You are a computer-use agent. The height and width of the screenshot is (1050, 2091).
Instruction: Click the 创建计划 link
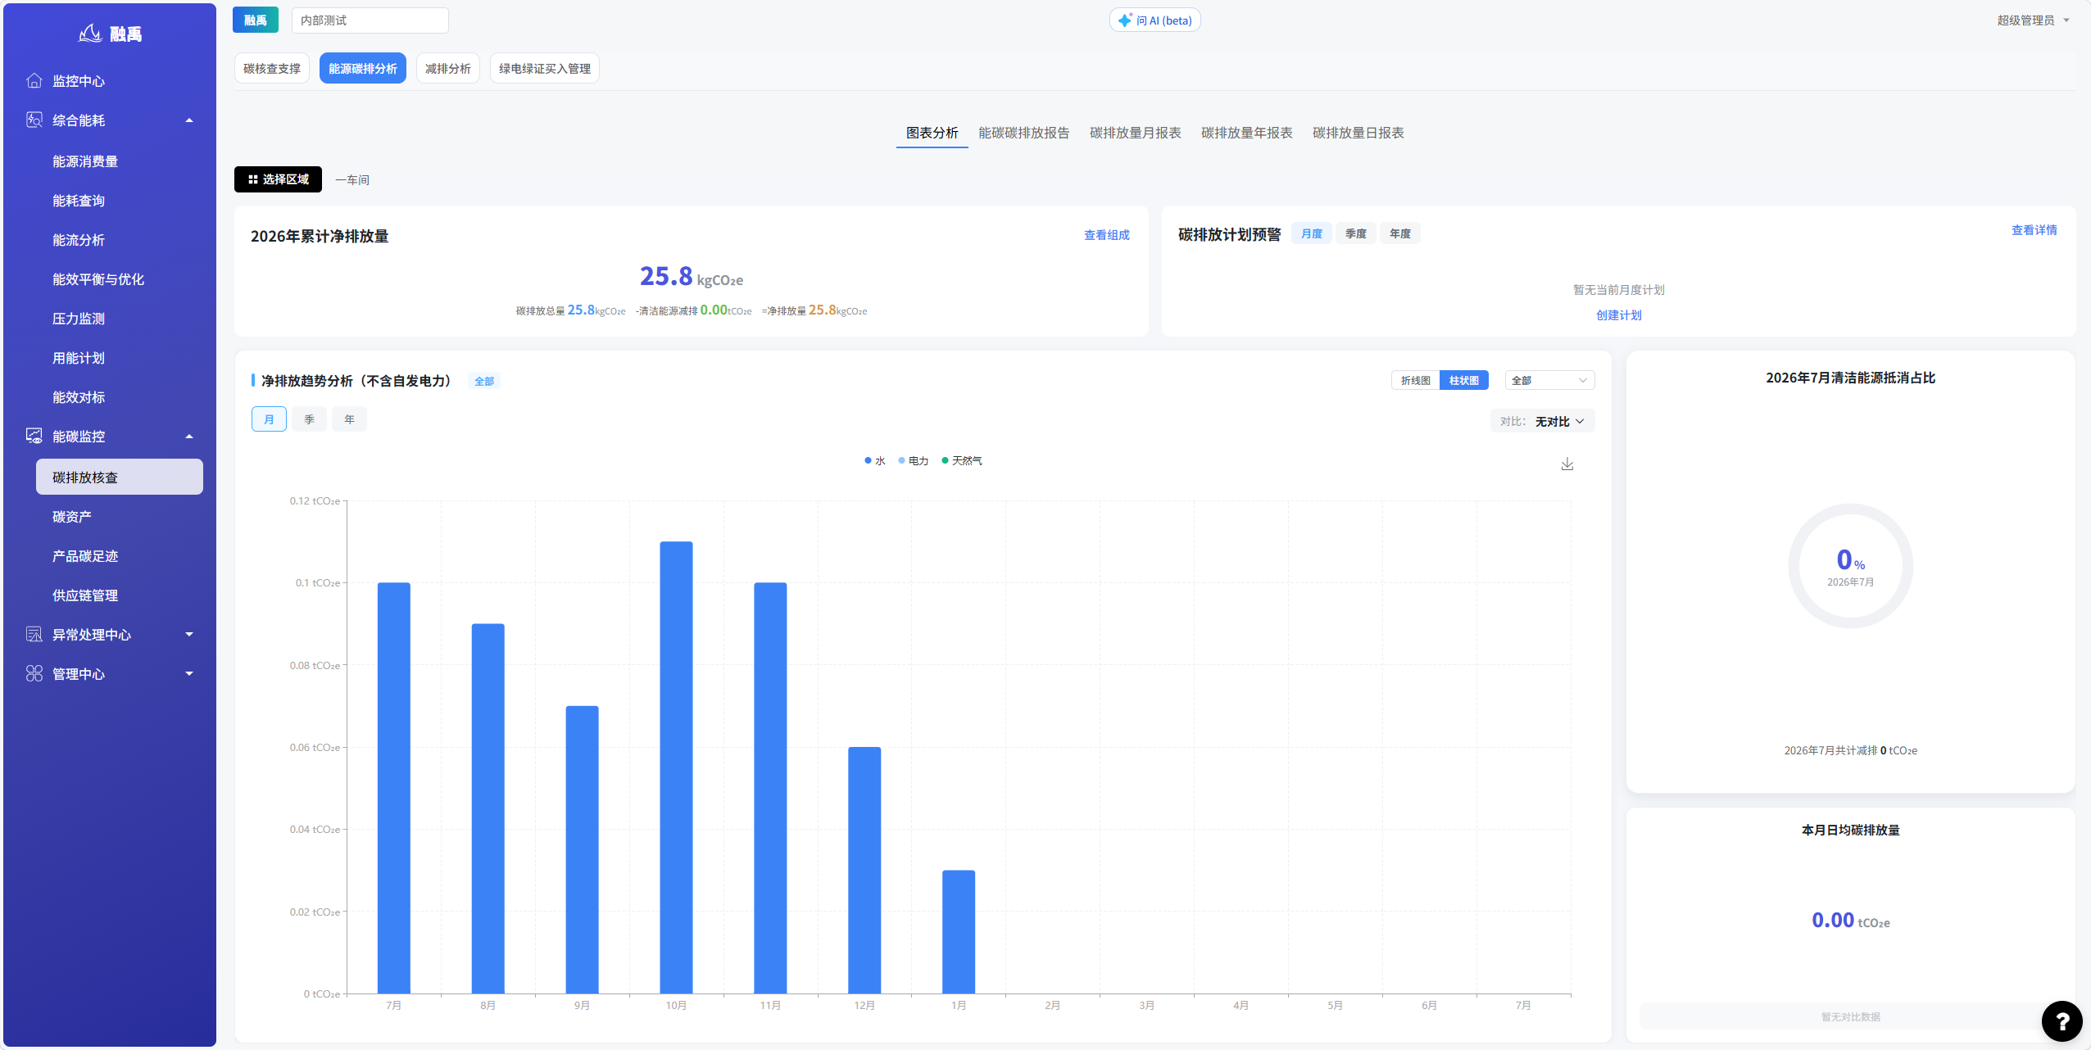[x=1618, y=315]
